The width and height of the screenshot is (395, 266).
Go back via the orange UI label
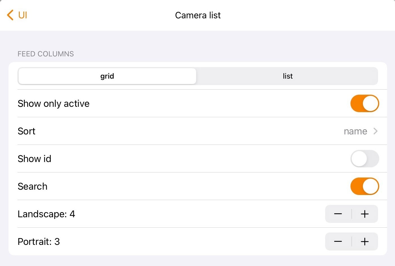23,15
